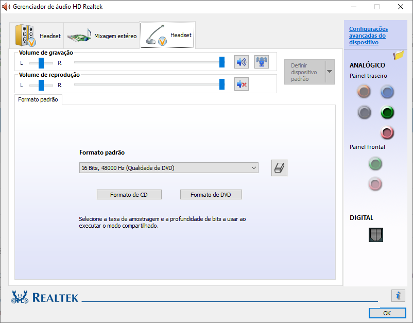This screenshot has height=323, width=413.
Task: Select pink front panel microphone jack
Action: coord(375,184)
